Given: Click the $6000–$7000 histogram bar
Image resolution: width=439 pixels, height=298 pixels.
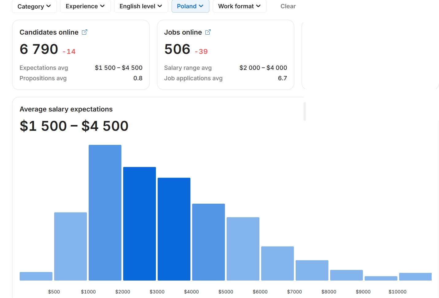Looking at the screenshot, I should [277, 263].
